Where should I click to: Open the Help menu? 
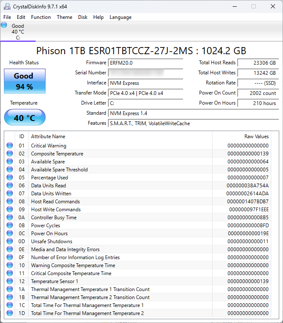98,17
